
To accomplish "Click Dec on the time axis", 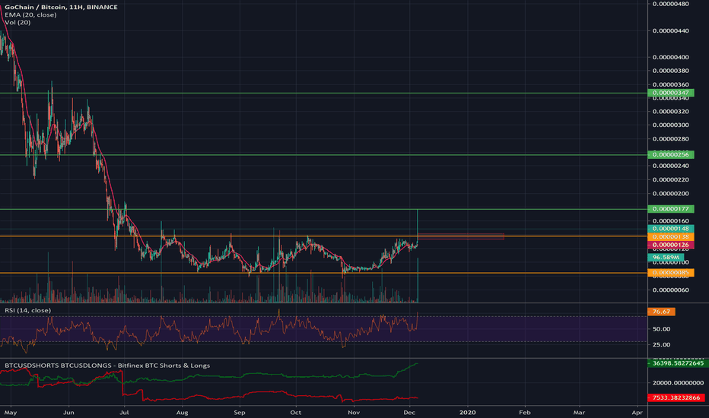I will [409, 412].
